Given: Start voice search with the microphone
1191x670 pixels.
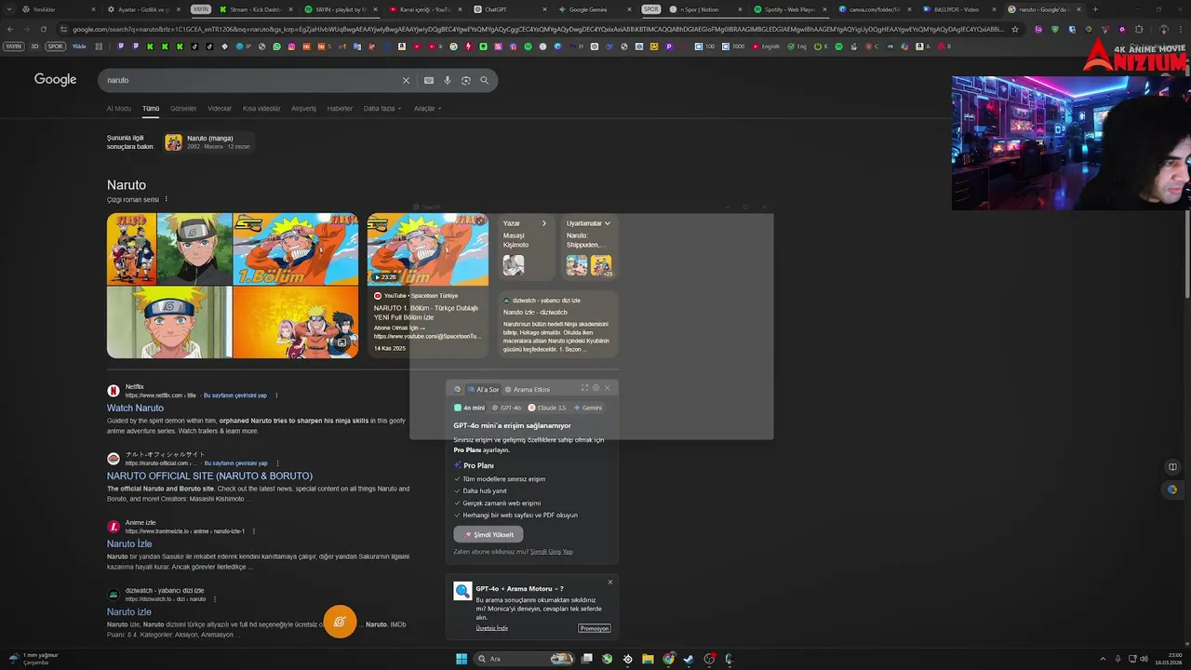Looking at the screenshot, I should 448,80.
